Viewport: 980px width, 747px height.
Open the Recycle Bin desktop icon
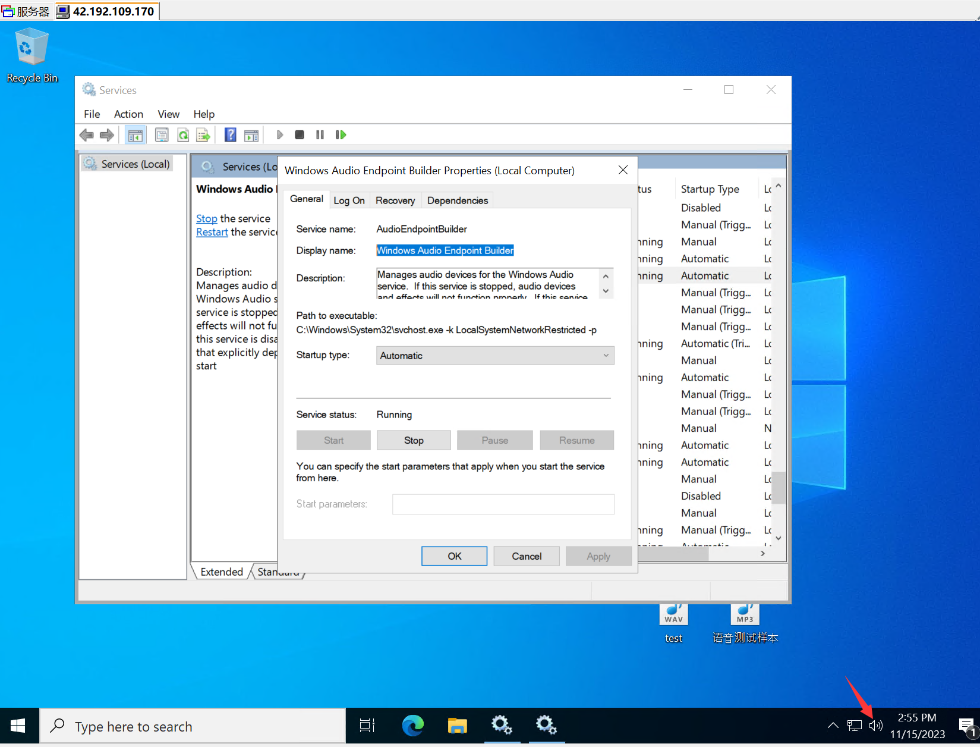tap(32, 55)
